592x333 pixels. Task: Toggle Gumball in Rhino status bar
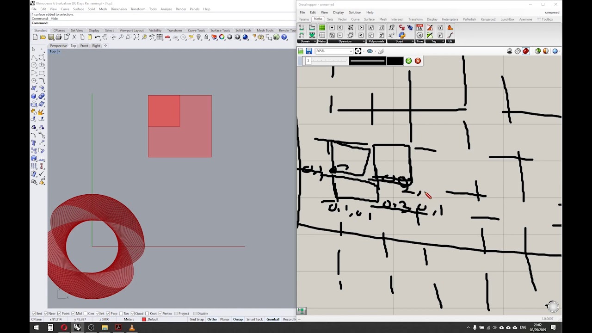[x=273, y=319]
